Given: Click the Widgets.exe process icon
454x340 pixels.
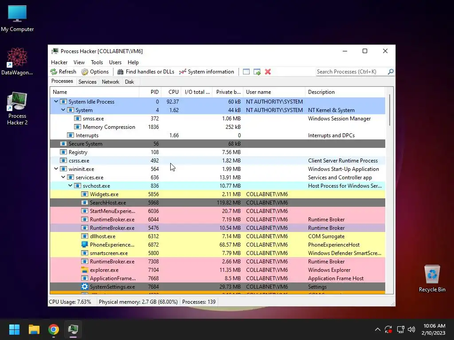Looking at the screenshot, I should pyautogui.click(x=85, y=194).
